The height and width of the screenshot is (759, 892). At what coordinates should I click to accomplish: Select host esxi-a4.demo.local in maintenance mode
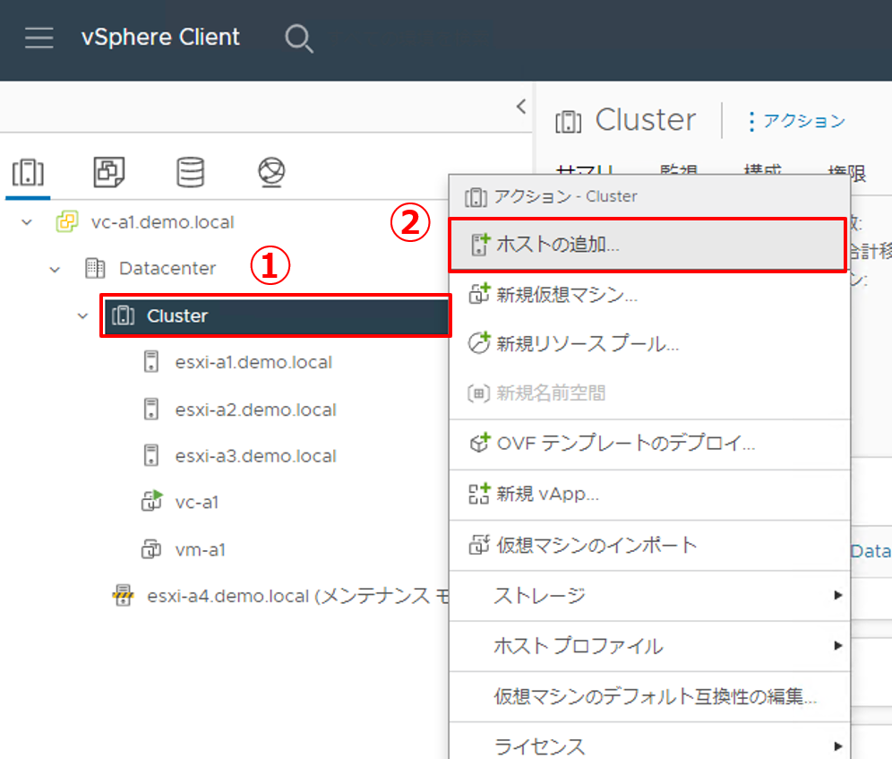tap(297, 596)
